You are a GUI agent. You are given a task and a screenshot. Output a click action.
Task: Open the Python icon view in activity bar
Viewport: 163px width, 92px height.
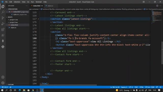3,47
